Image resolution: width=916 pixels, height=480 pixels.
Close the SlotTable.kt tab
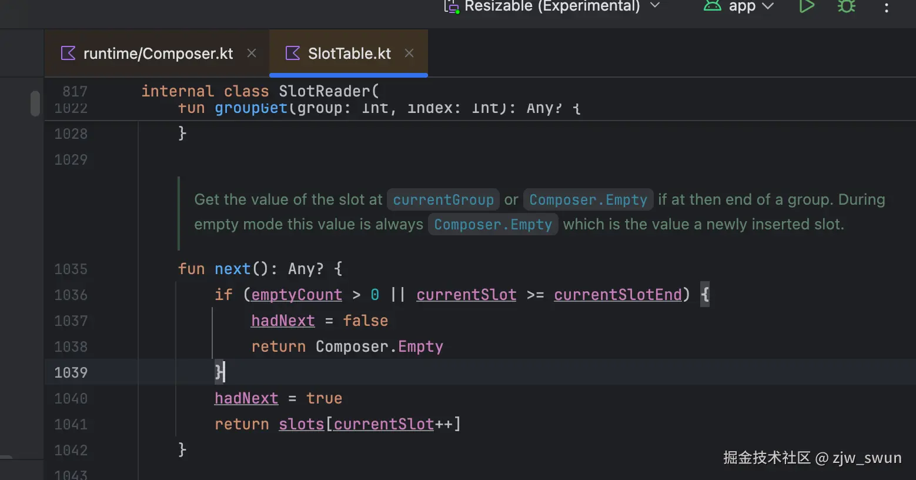point(409,54)
